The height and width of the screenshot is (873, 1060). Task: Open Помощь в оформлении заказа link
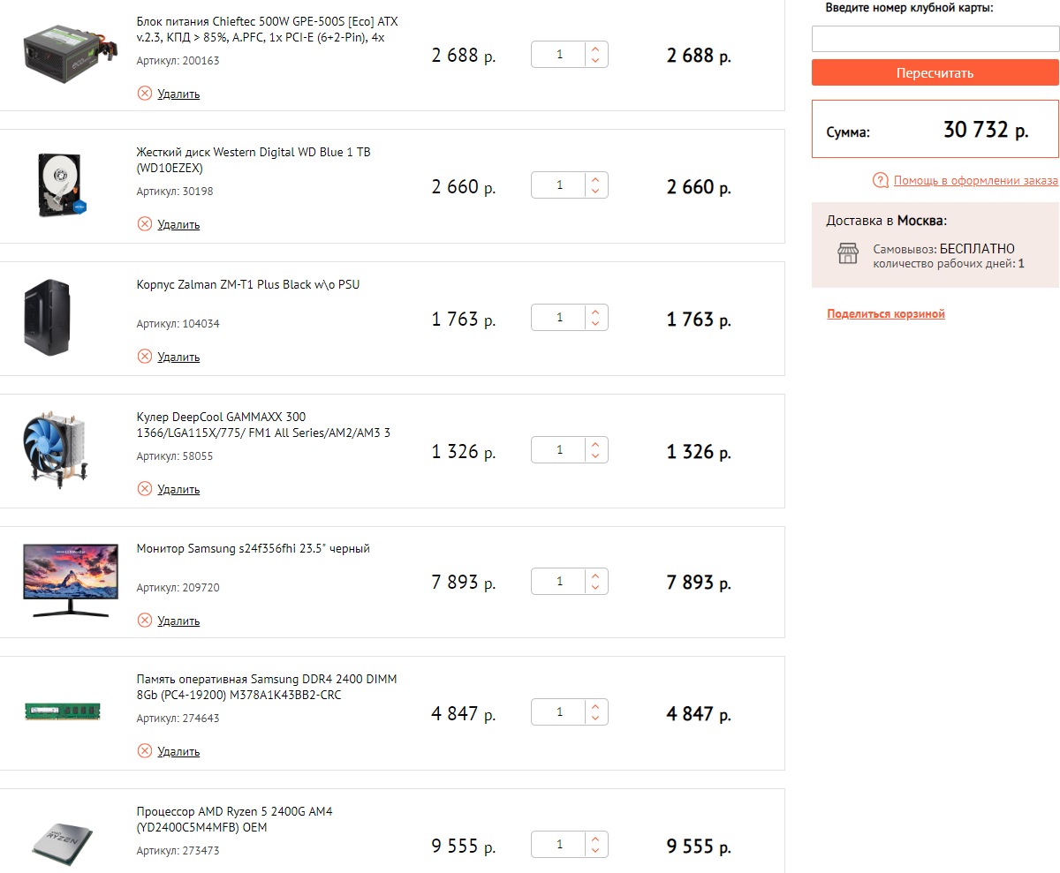975,181
